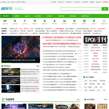Open the 即时战略 head category icon
This screenshot has height=109, width=109.
(x=15, y=21)
